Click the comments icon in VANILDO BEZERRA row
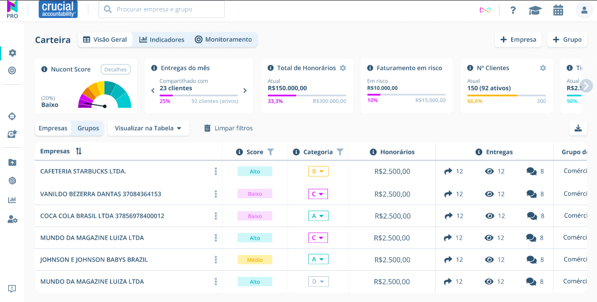The image size is (597, 302). [531, 194]
